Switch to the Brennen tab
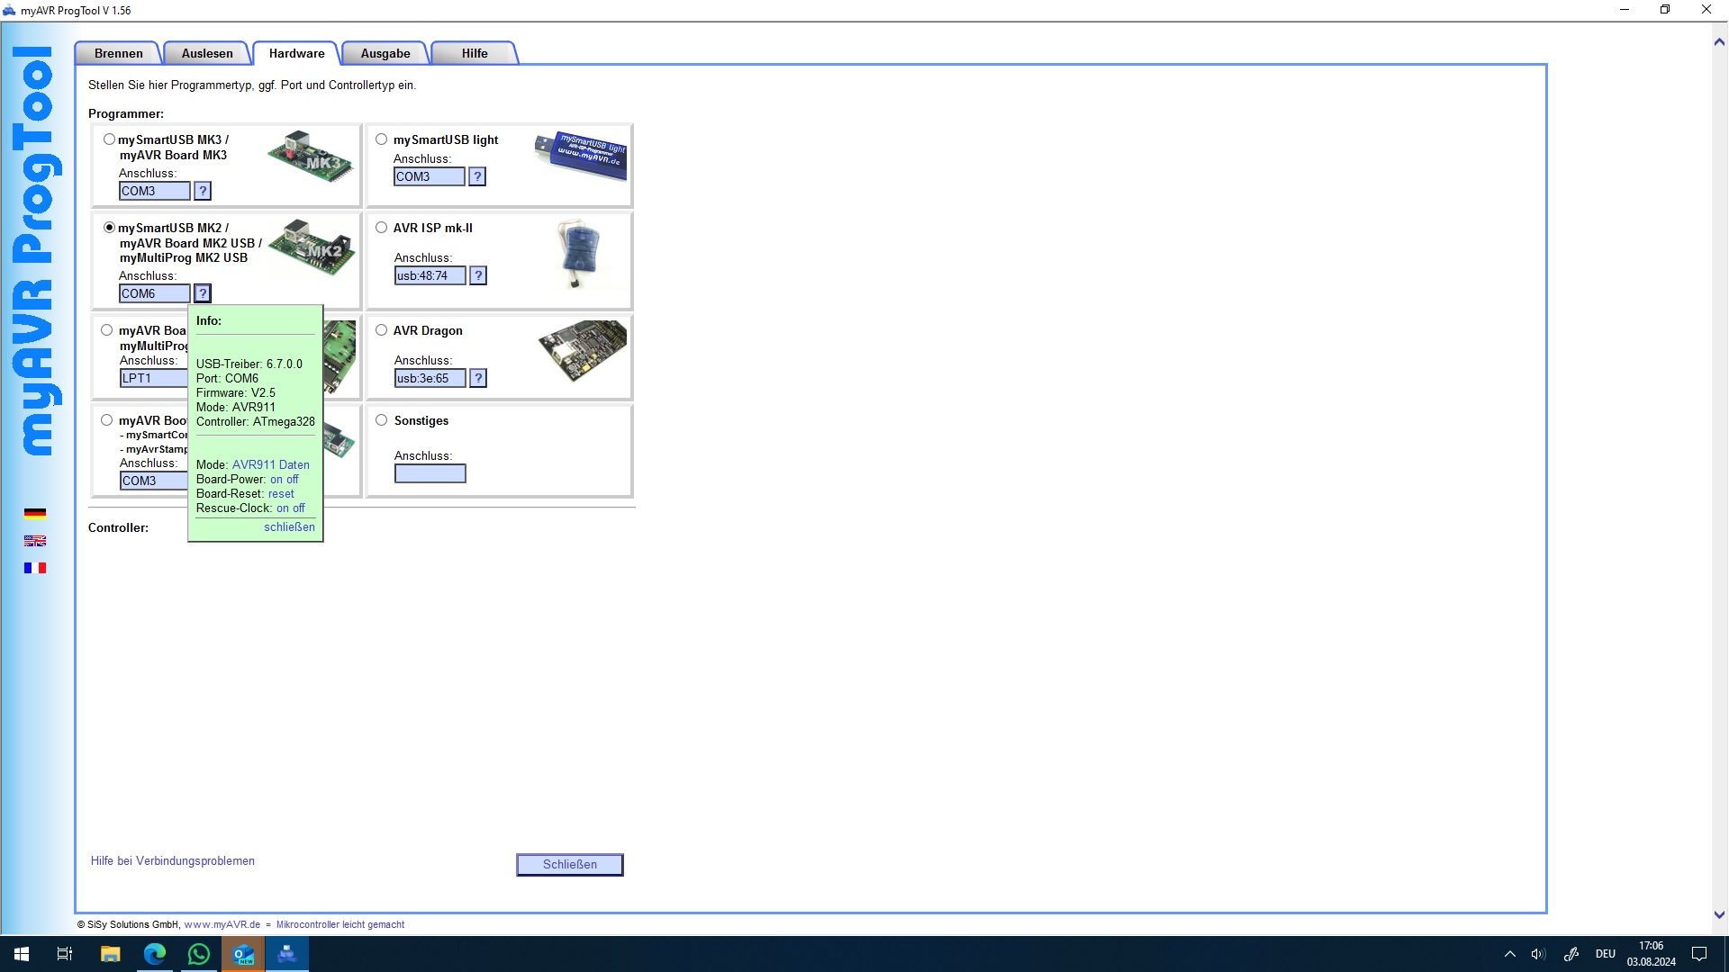This screenshot has height=972, width=1729. (119, 53)
